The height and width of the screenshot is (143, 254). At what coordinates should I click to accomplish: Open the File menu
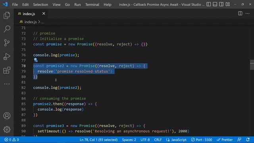coord(15,4)
